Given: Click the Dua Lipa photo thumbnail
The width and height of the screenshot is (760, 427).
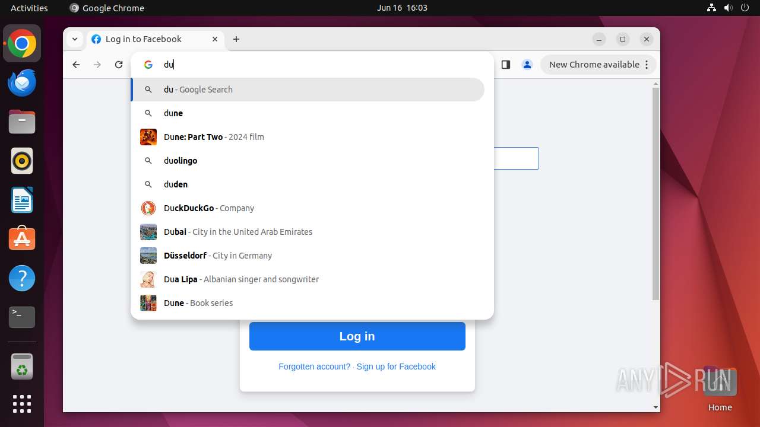Looking at the screenshot, I should click(148, 279).
